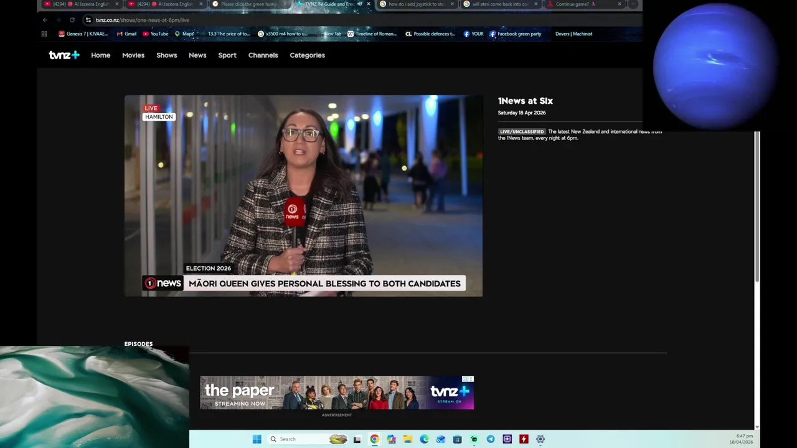The image size is (797, 448).
Task: Open Outlook icon in the taskbar
Action: tap(441, 439)
